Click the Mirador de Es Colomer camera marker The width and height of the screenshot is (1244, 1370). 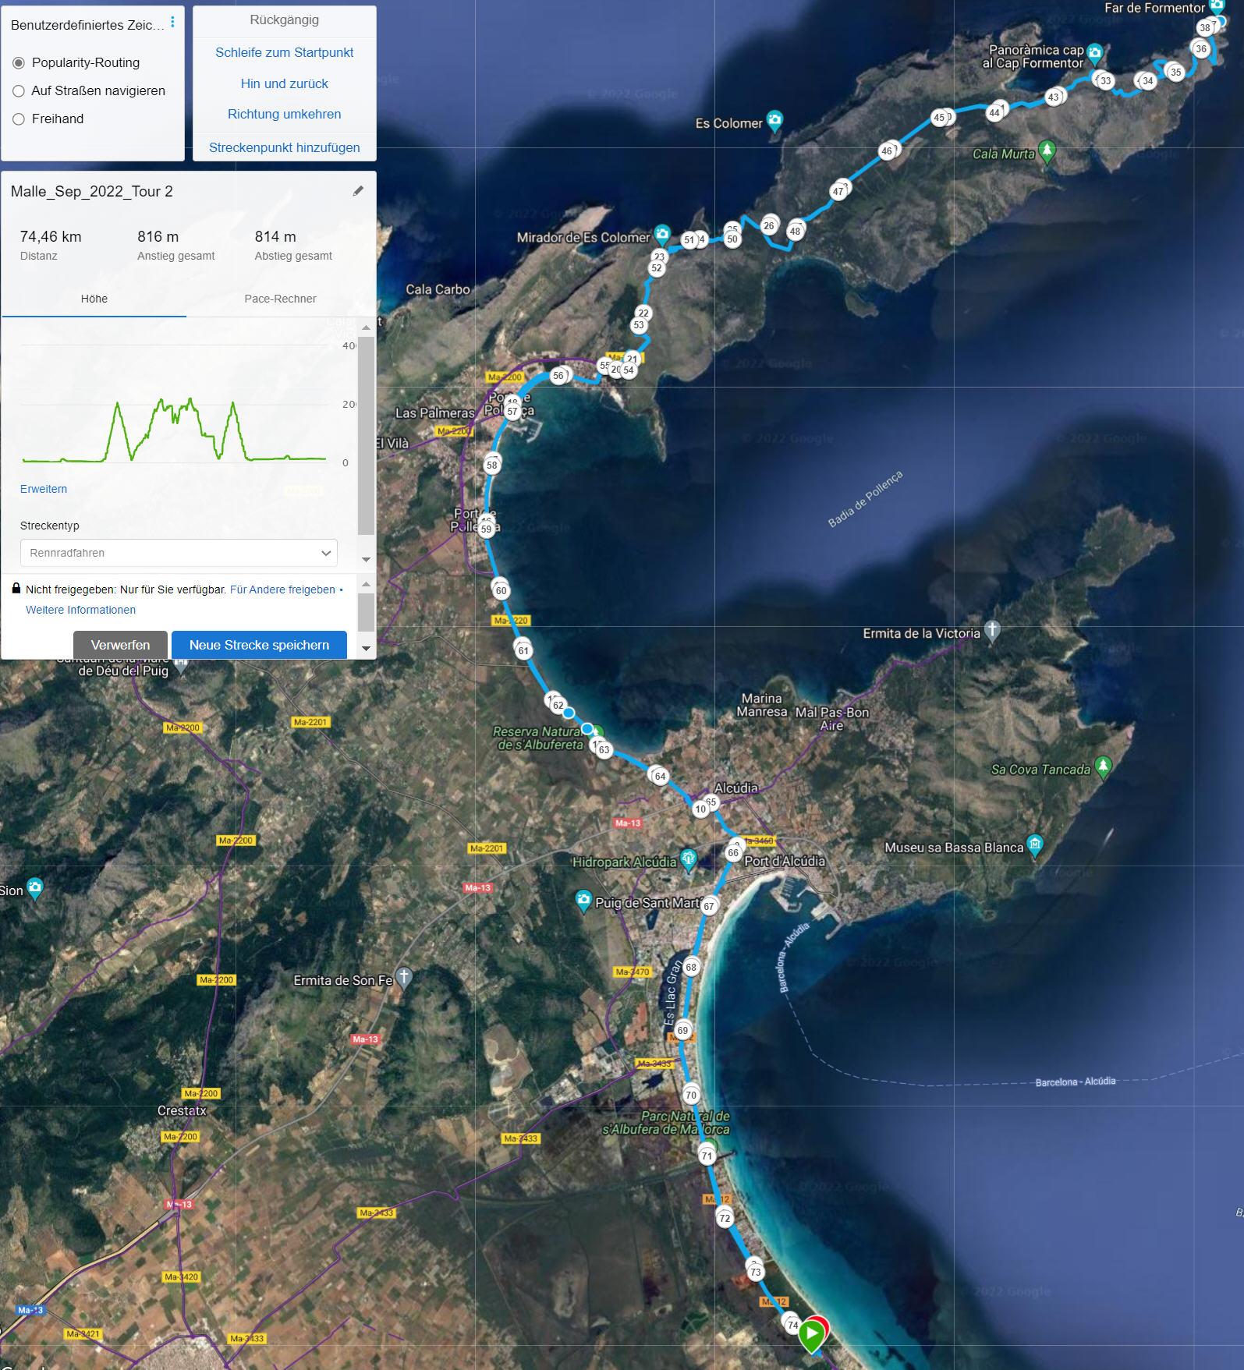[x=661, y=233]
